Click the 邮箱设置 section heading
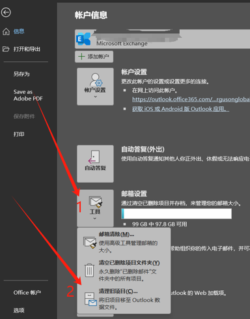The image size is (250, 319). tap(134, 194)
